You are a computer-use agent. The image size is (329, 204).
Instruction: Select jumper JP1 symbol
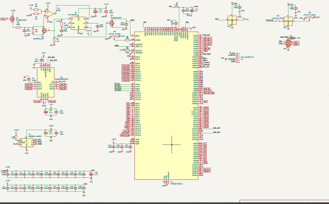click(x=115, y=36)
